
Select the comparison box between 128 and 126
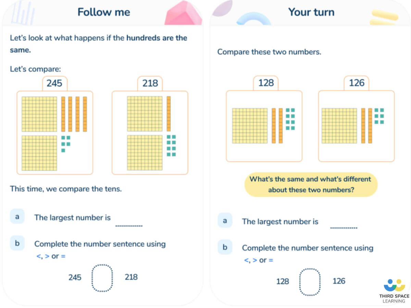tap(310, 282)
